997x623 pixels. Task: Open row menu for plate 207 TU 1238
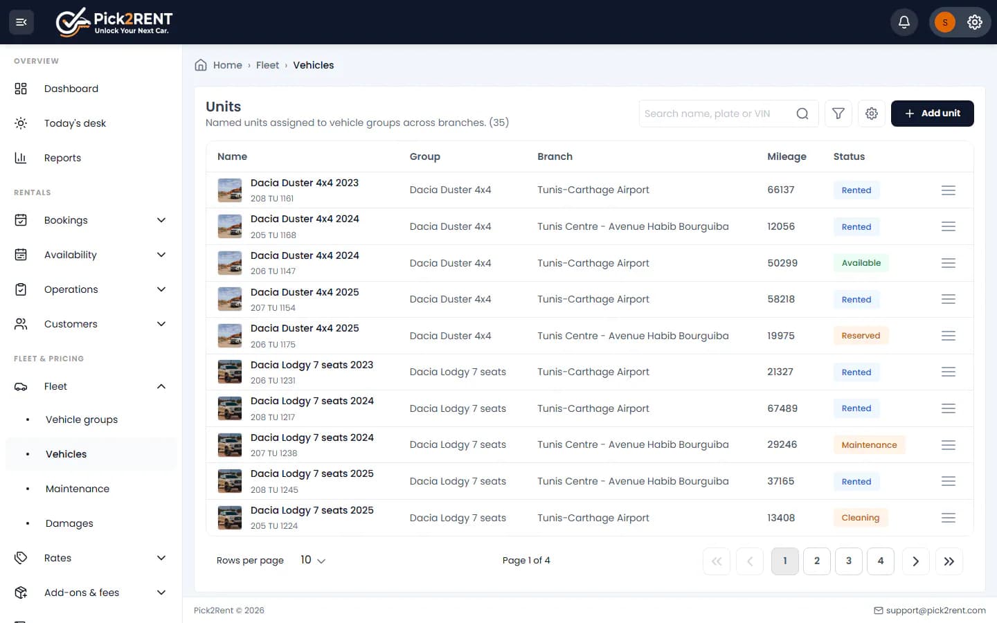point(949,445)
